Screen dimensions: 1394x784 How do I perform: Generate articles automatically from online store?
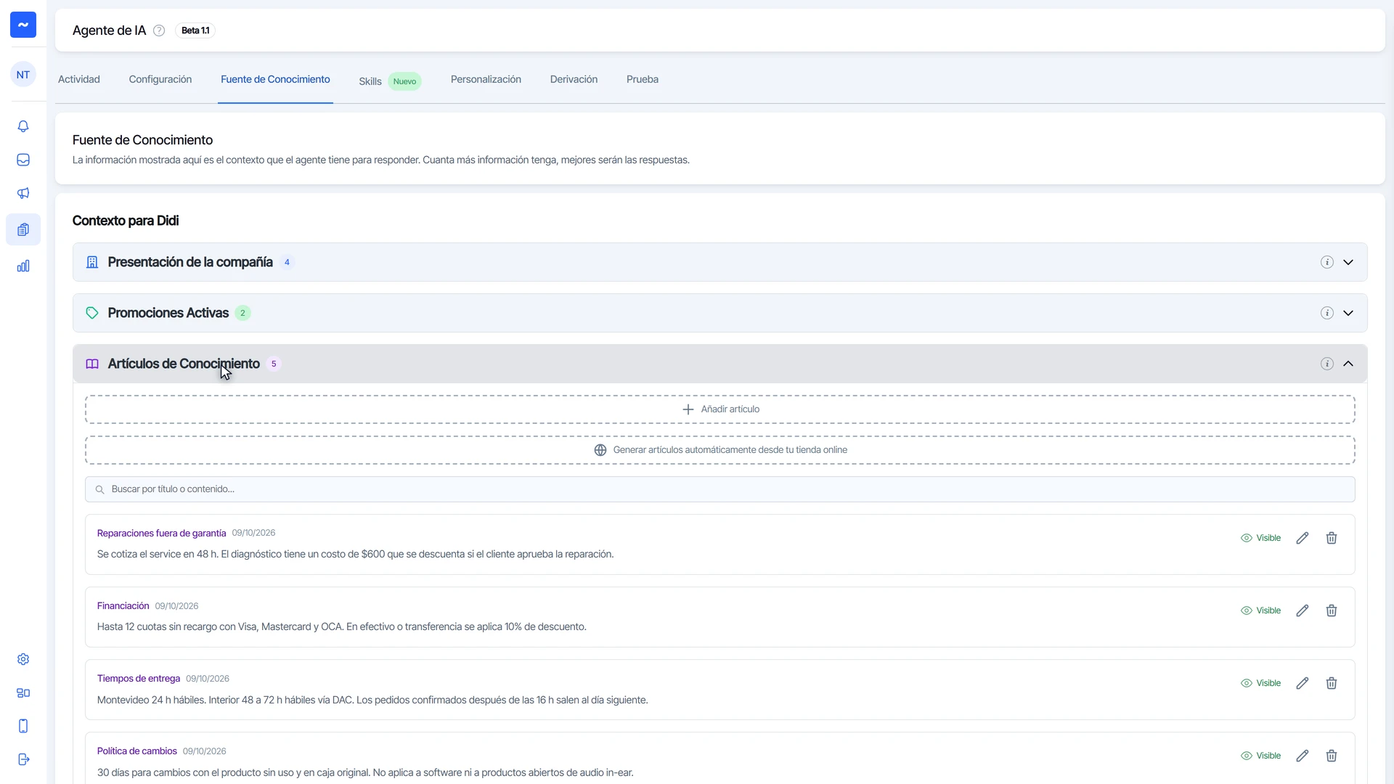(720, 450)
